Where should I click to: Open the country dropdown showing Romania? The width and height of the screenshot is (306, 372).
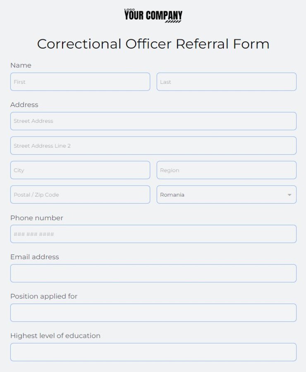coord(227,194)
